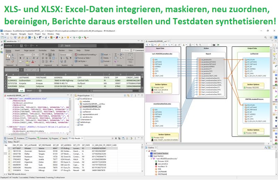This screenshot has height=180, width=278.
Task: Toggle the AutoSave switch in Excel
Action: click(15, 46)
